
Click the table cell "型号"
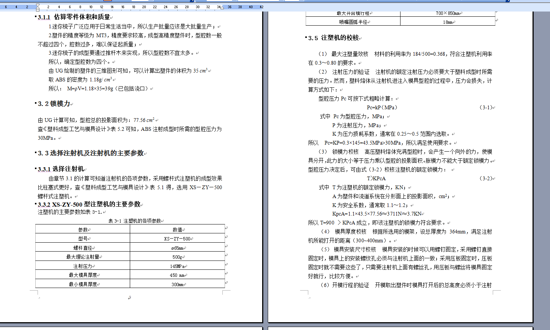(x=83, y=239)
